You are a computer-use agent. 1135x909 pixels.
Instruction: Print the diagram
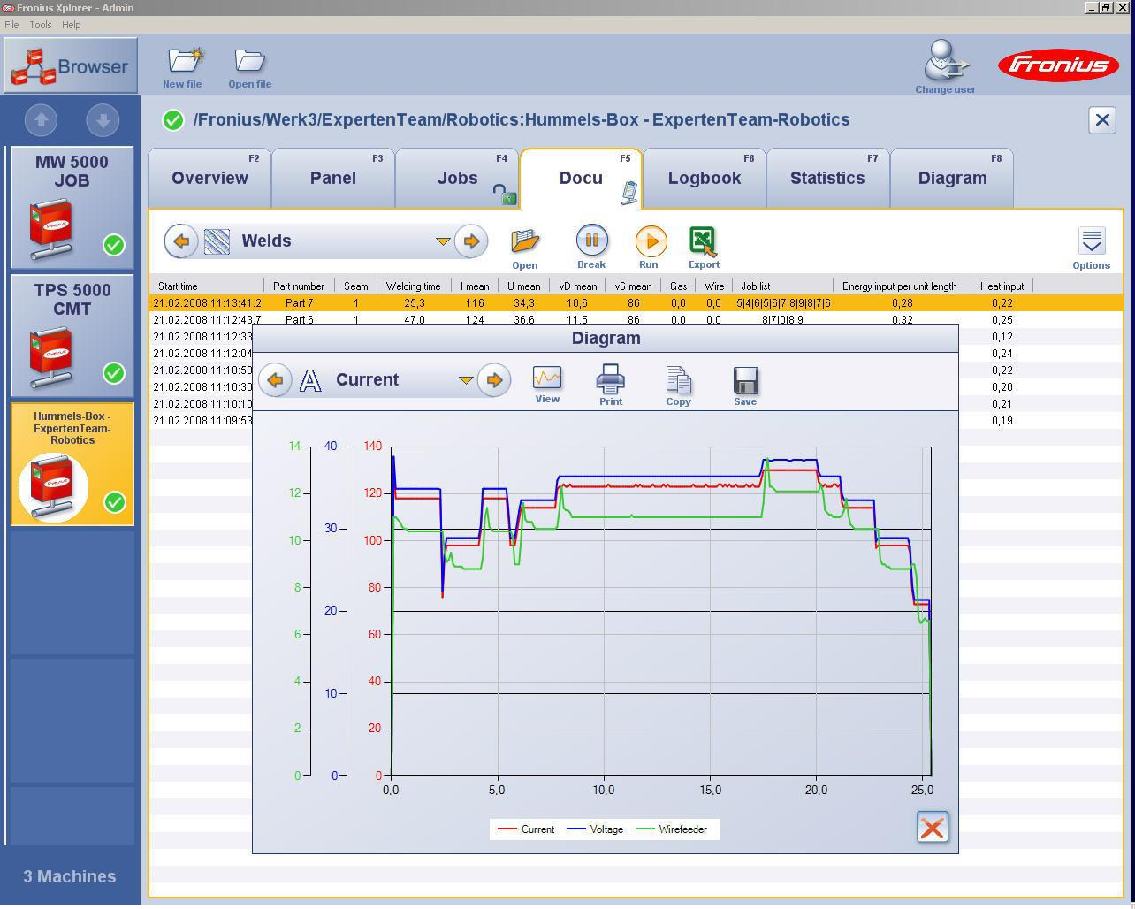pyautogui.click(x=611, y=386)
